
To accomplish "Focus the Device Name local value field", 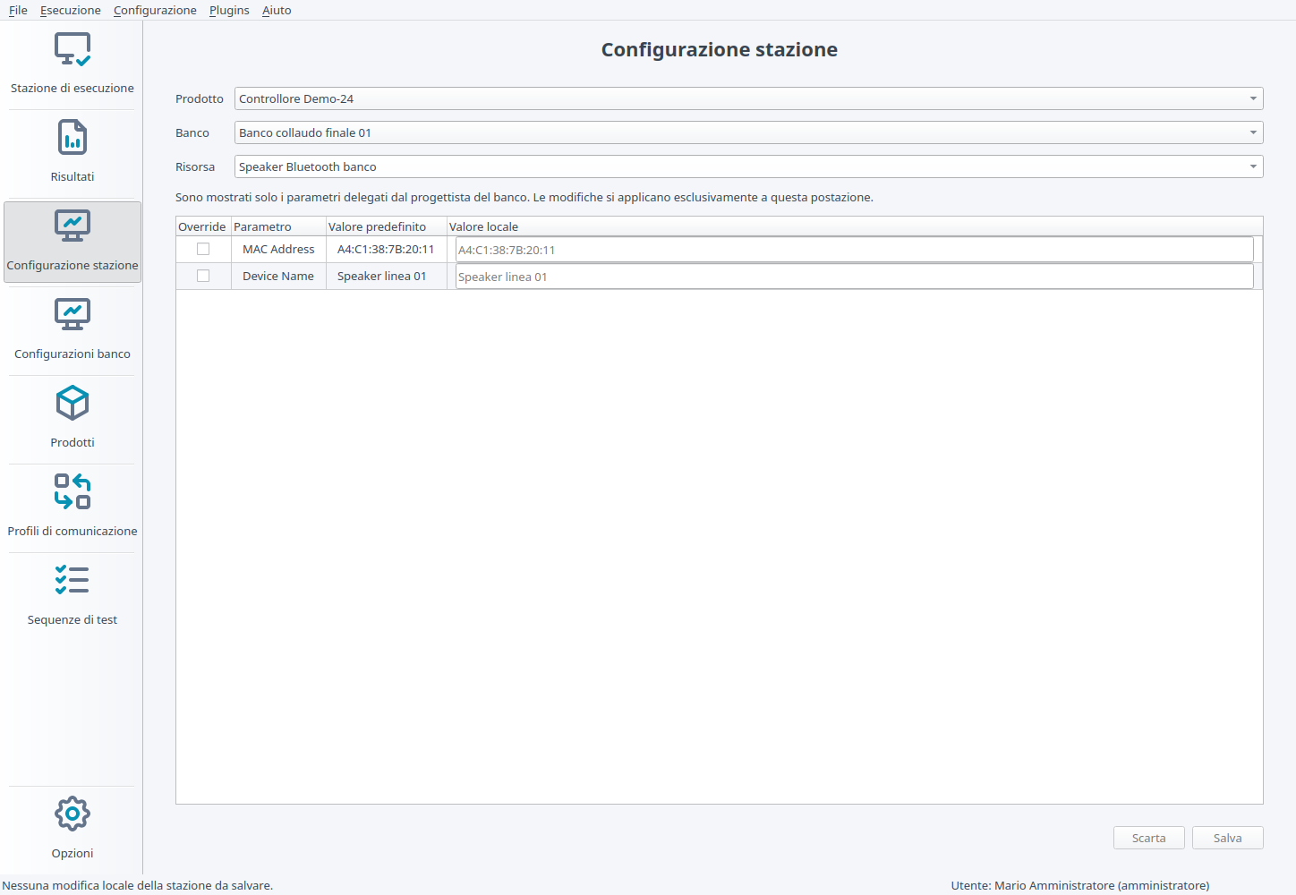I will point(854,277).
